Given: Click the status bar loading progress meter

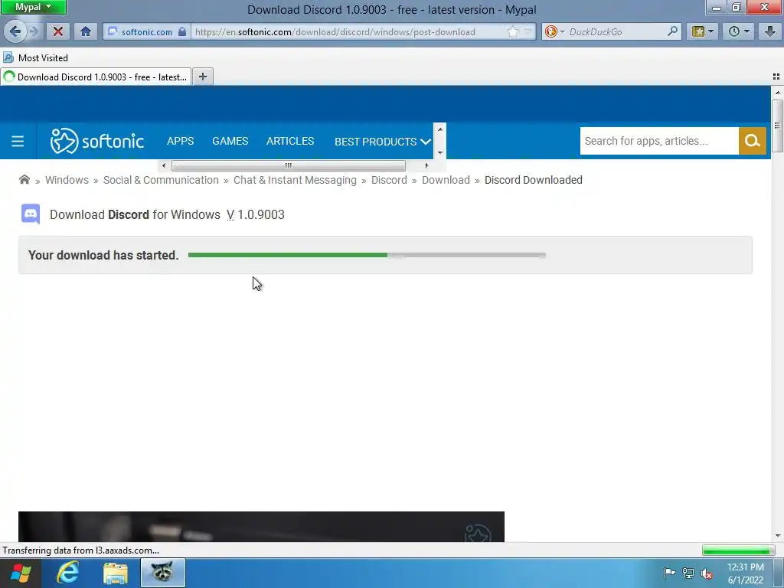Looking at the screenshot, I should (x=739, y=550).
